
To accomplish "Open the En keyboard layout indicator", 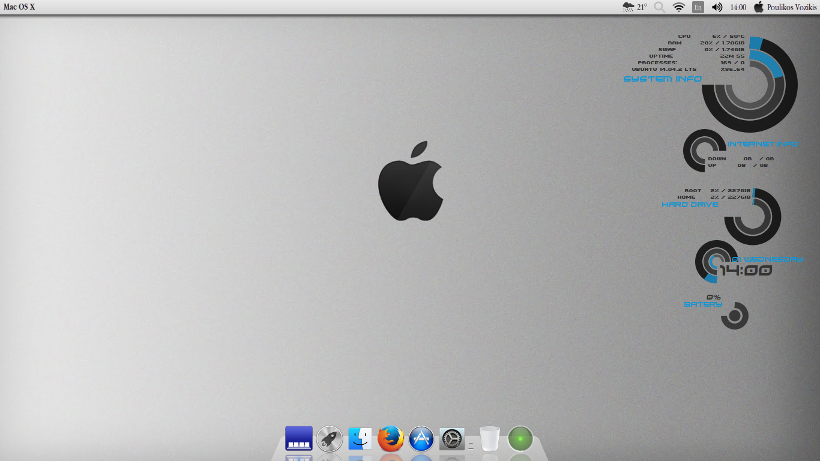I will tap(698, 7).
